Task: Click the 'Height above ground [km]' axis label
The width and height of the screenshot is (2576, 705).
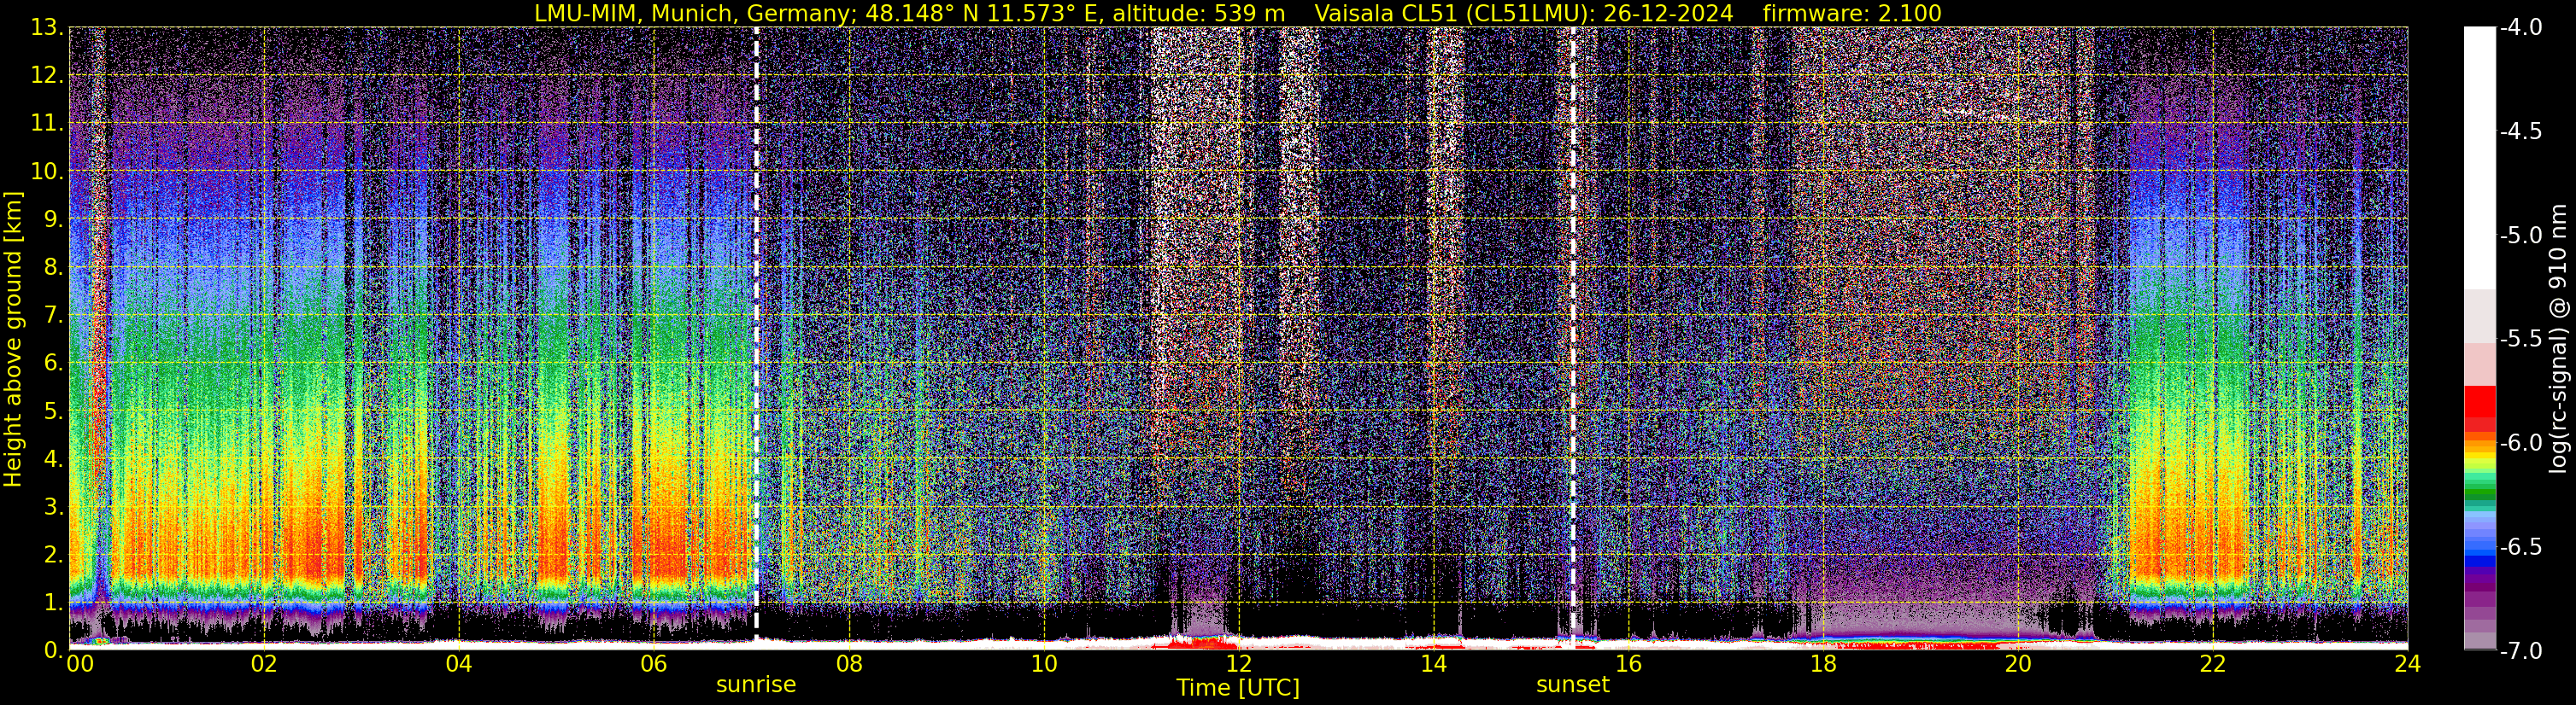Action: (13, 339)
